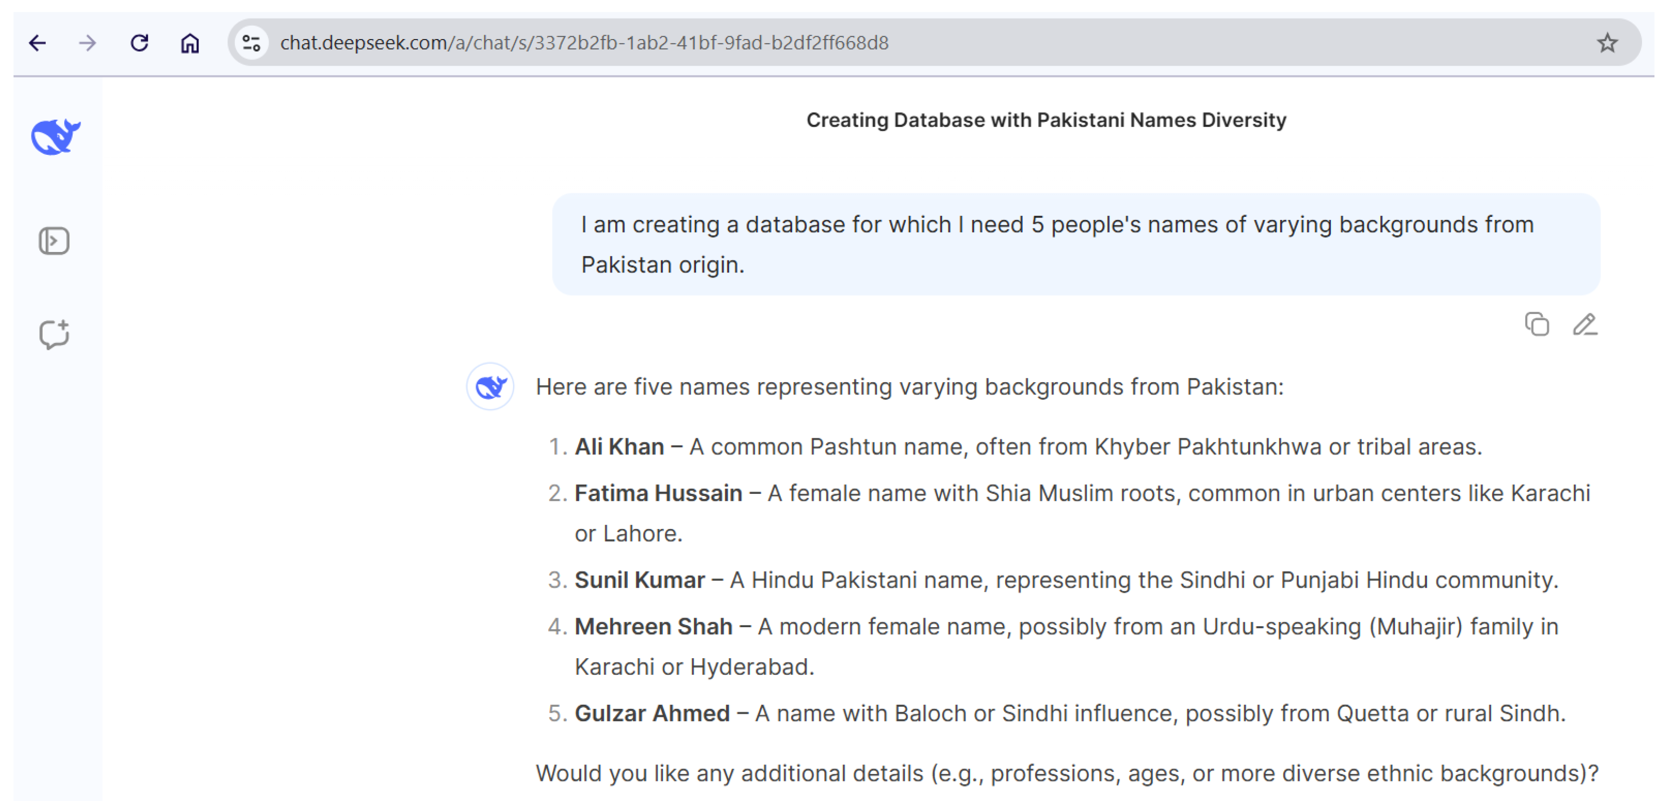Bookmark this page with star icon
1668x811 pixels.
click(x=1606, y=44)
